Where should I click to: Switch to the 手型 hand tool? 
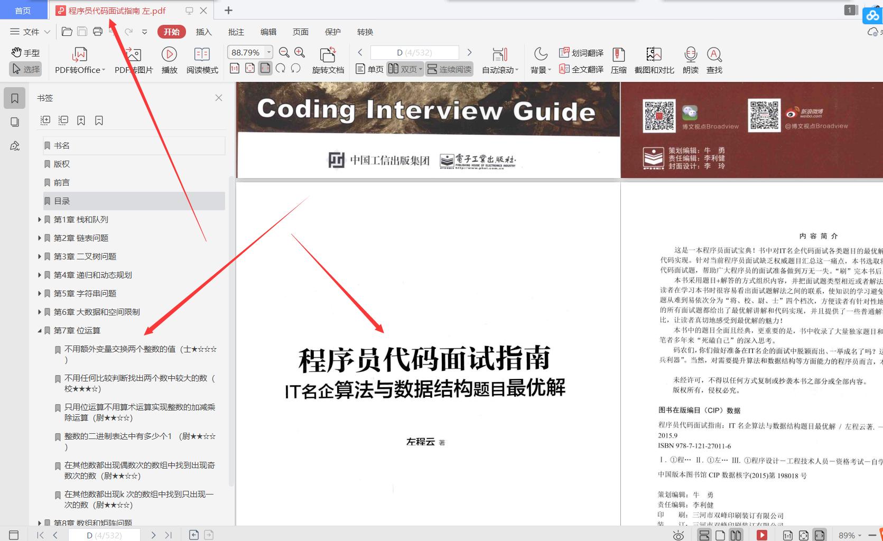[x=25, y=52]
